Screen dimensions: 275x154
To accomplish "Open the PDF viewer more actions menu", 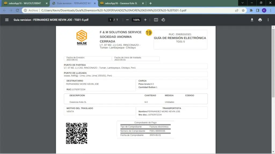I will [x=268, y=20].
